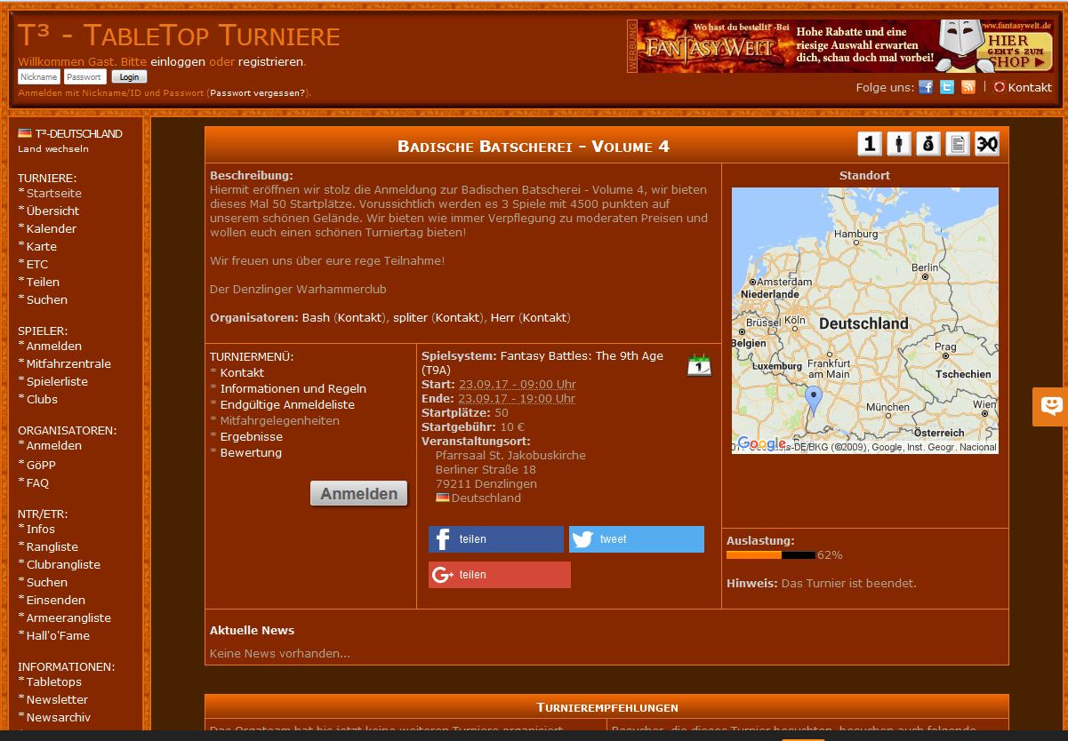Click the Nickname input field
Screen dimensions: 1068x741
click(x=39, y=77)
